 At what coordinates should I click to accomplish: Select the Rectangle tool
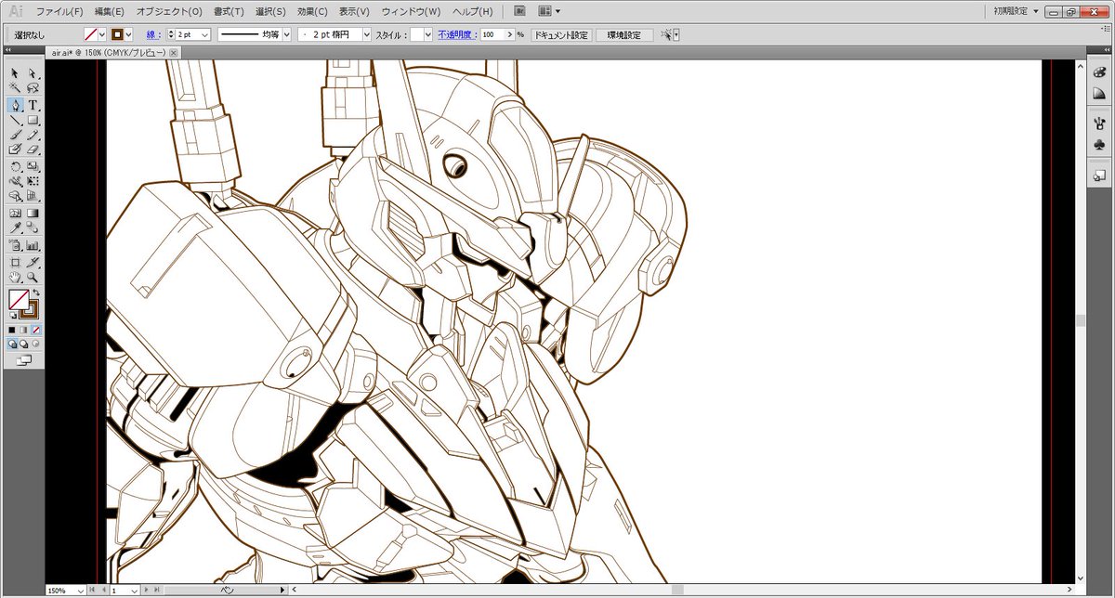click(x=33, y=120)
